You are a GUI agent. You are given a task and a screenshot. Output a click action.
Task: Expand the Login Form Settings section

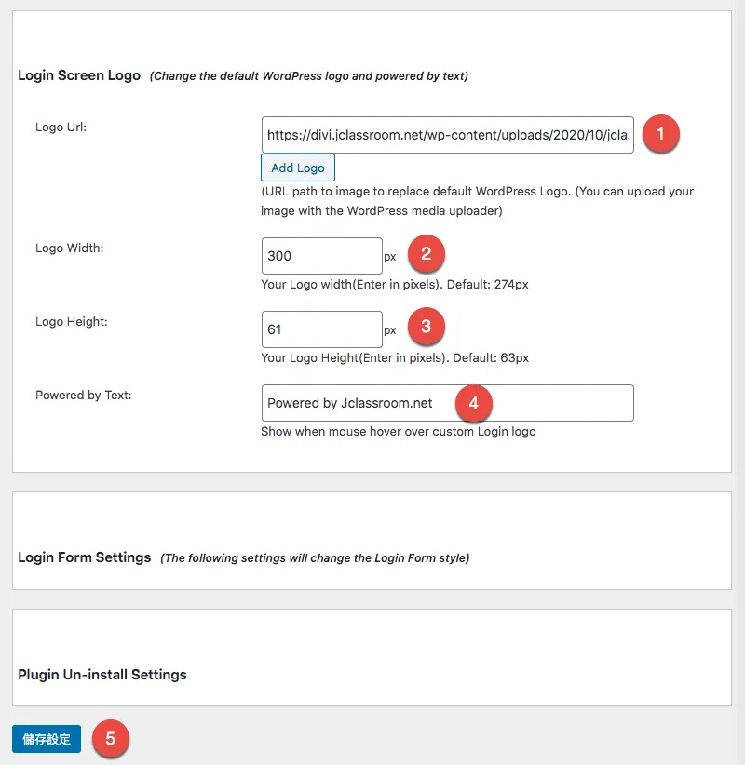(85, 557)
